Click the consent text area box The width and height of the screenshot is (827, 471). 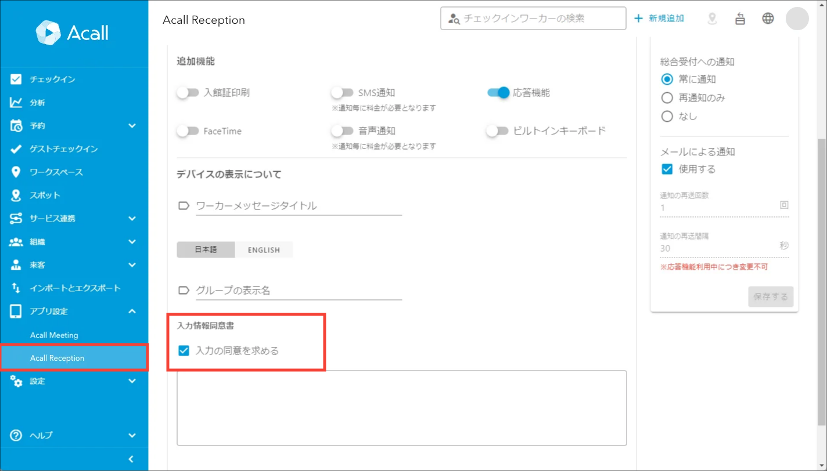pos(402,408)
